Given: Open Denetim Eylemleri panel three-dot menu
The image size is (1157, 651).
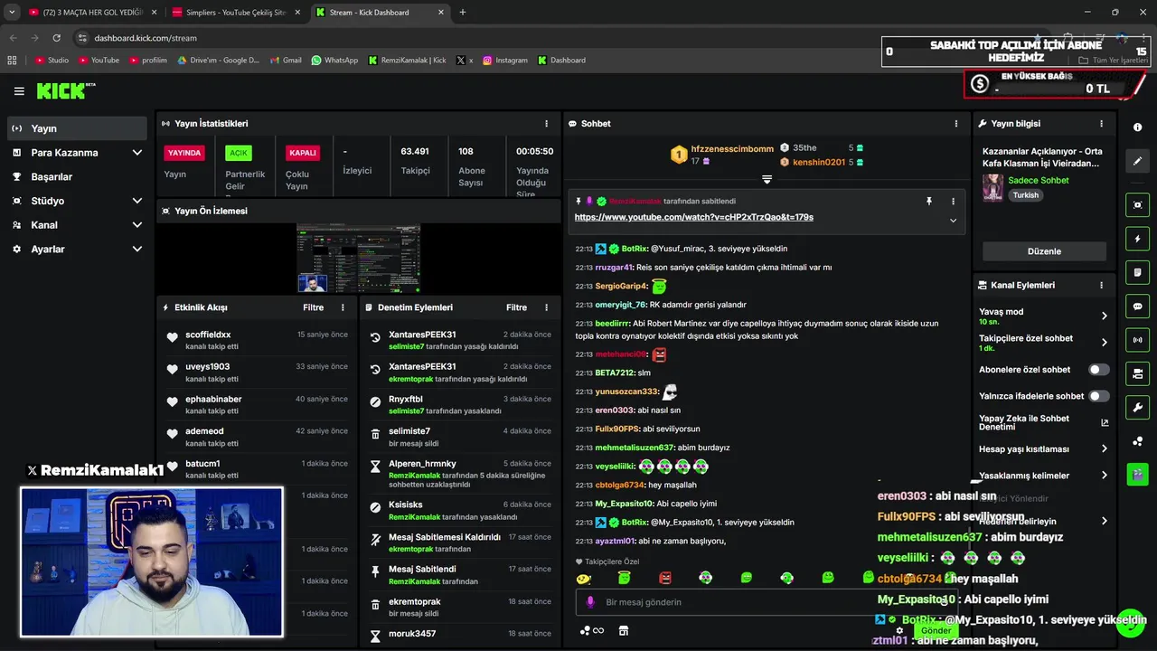Looking at the screenshot, I should [546, 307].
